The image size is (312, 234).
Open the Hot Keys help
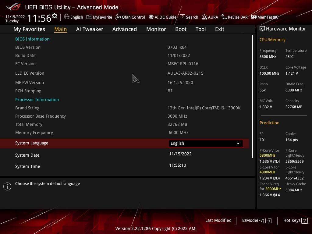[295, 221]
